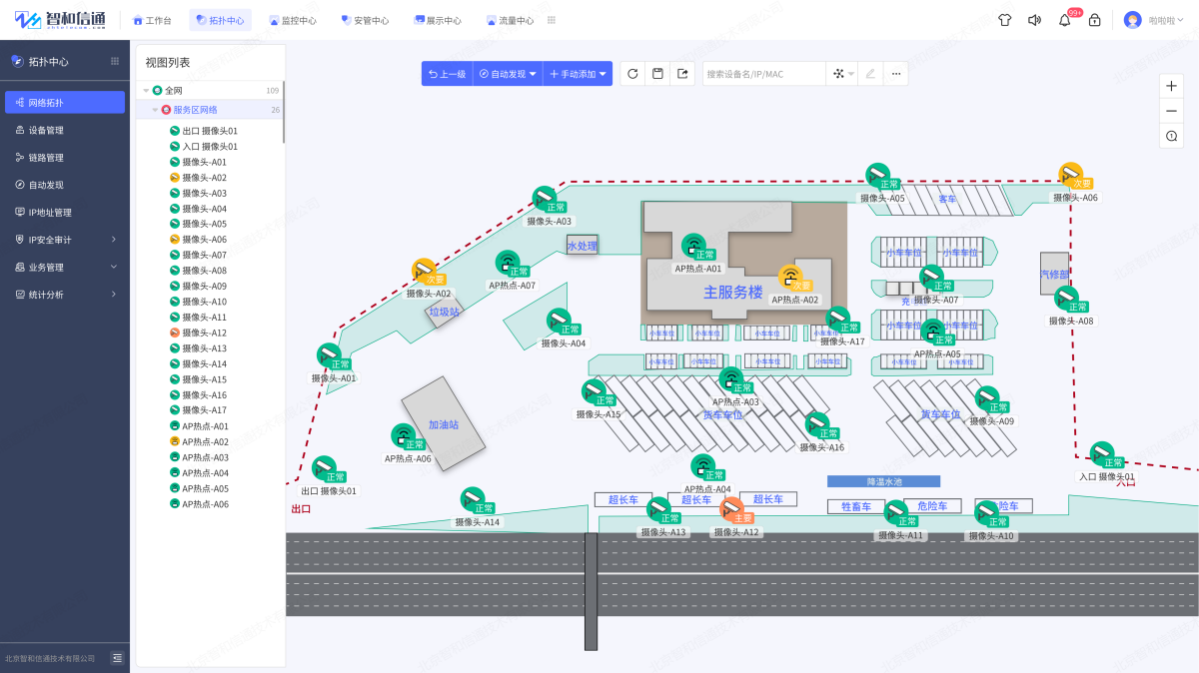The image size is (1199, 673).
Task: Zoom in the map with plus button
Action: point(1171,86)
